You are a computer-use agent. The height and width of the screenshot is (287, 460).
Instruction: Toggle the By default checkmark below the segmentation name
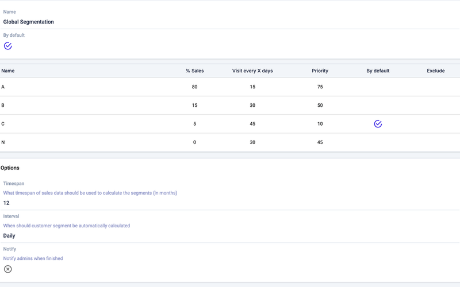pos(8,46)
